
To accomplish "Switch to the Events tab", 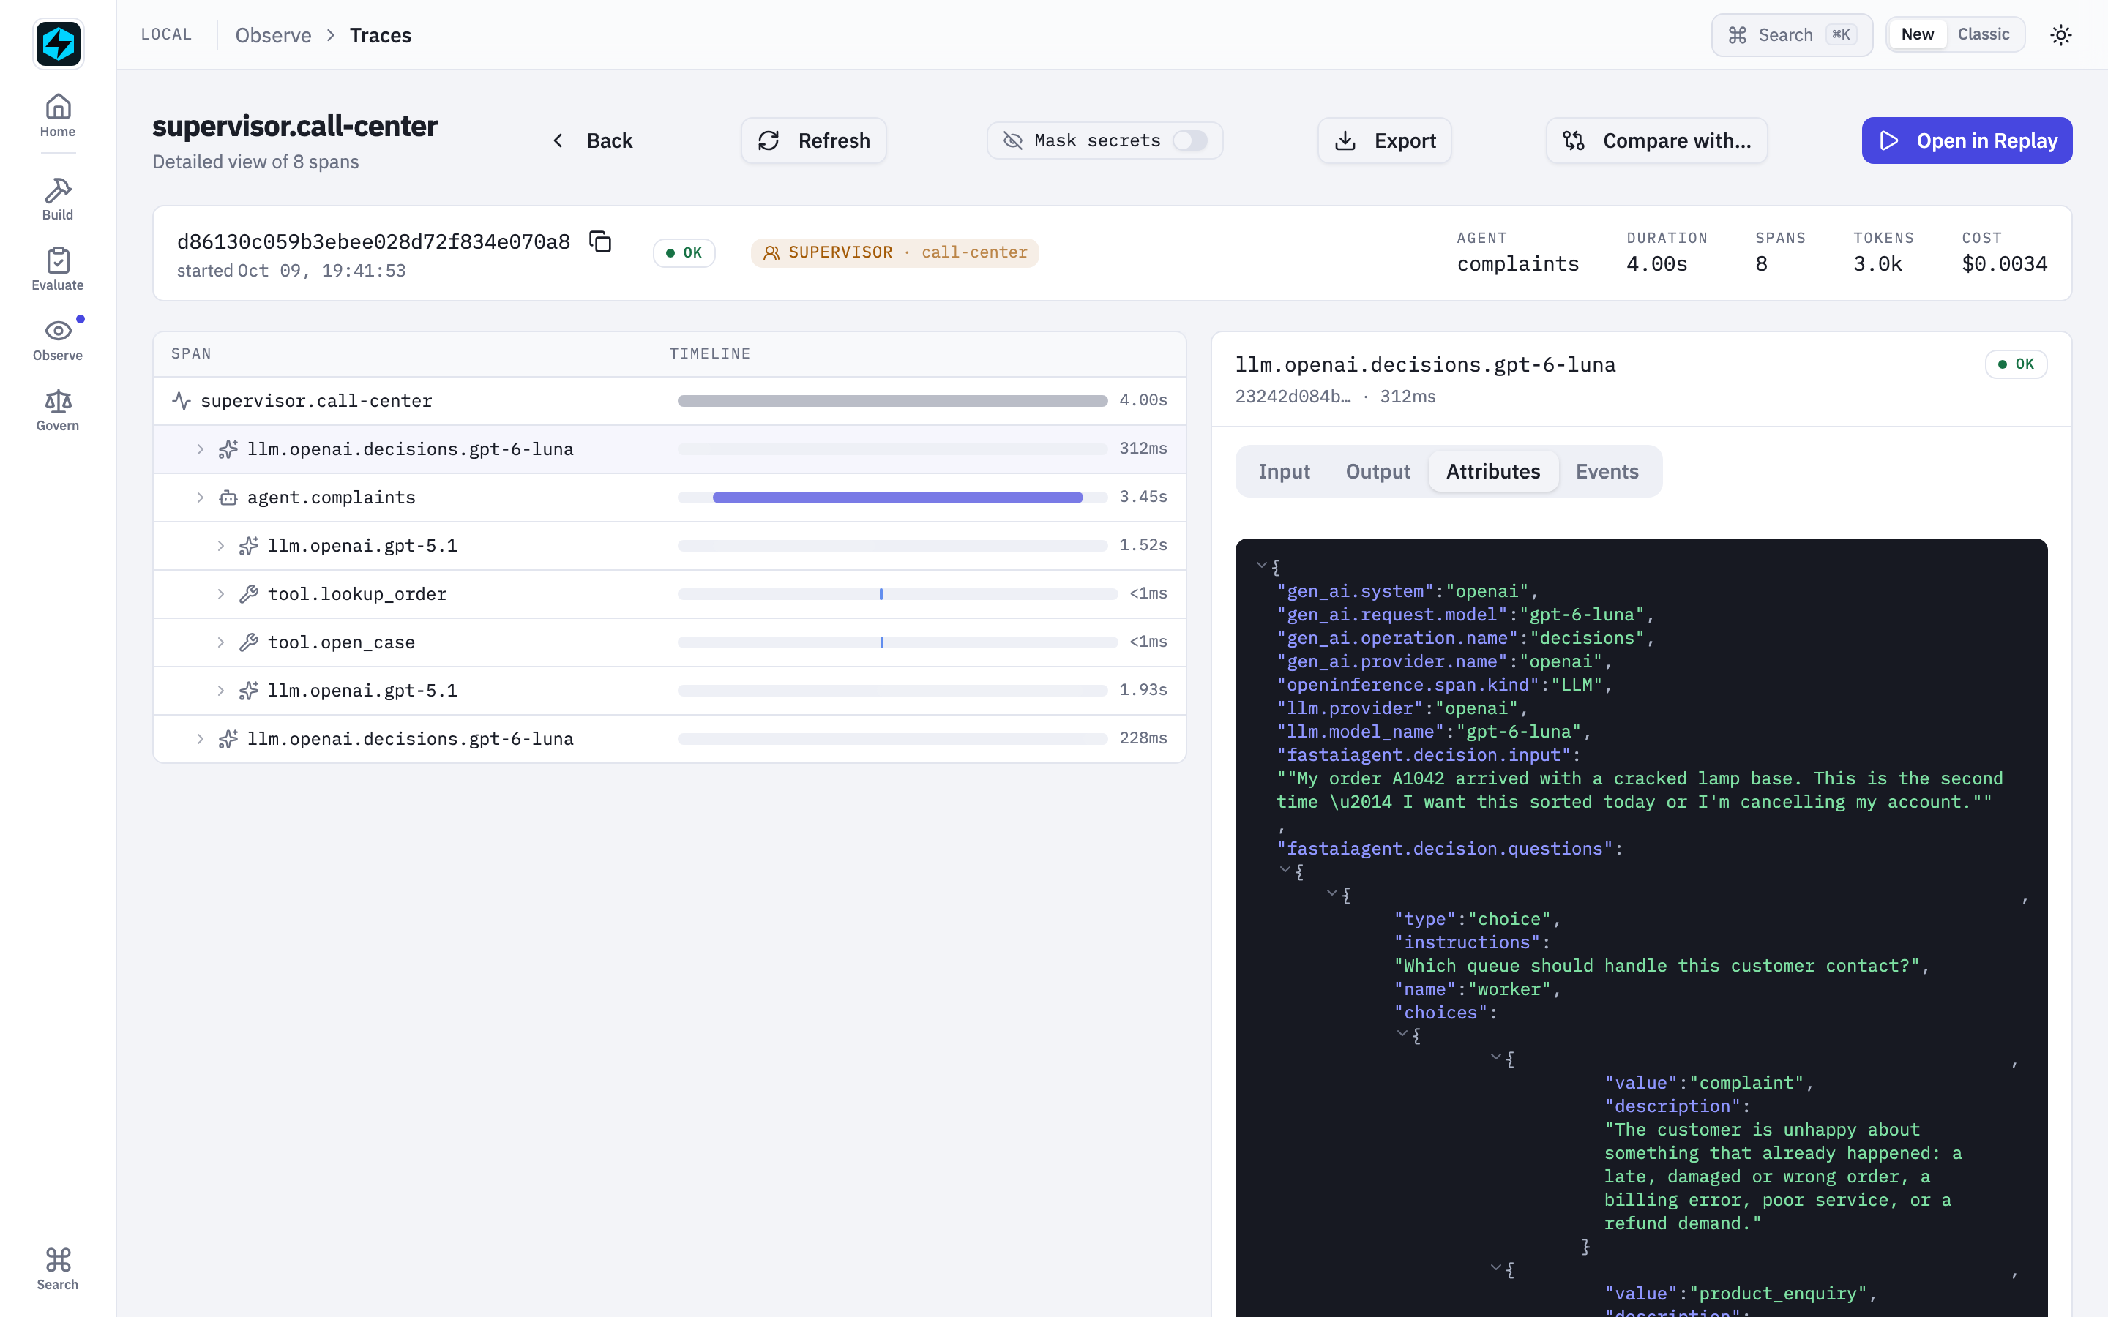I will coord(1607,471).
